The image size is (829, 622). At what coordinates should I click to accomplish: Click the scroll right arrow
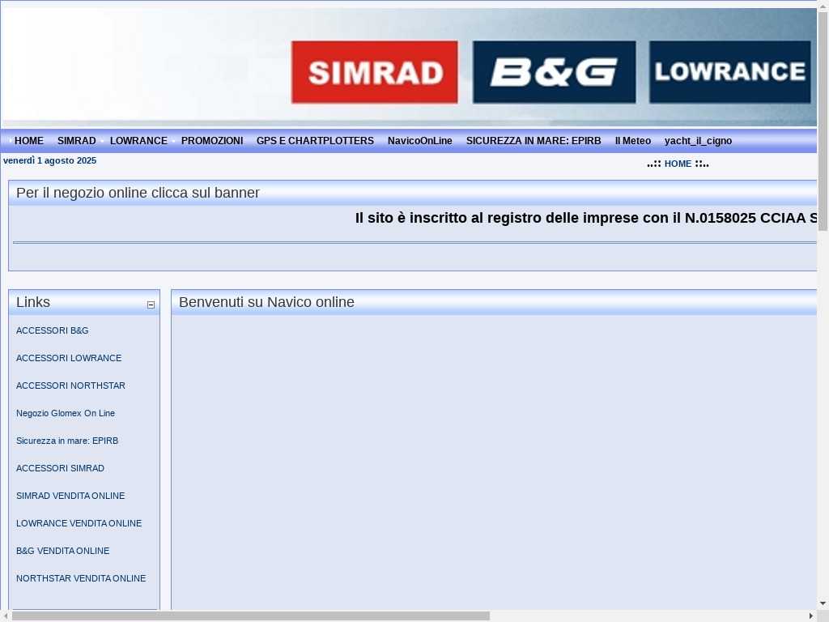point(811,616)
